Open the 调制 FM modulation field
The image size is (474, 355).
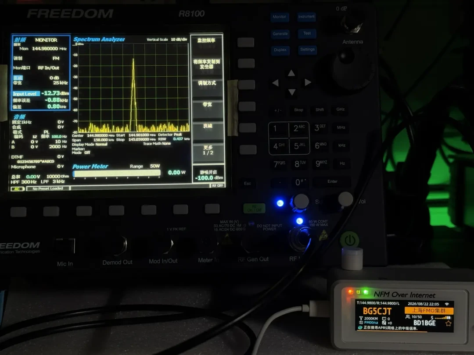point(36,58)
